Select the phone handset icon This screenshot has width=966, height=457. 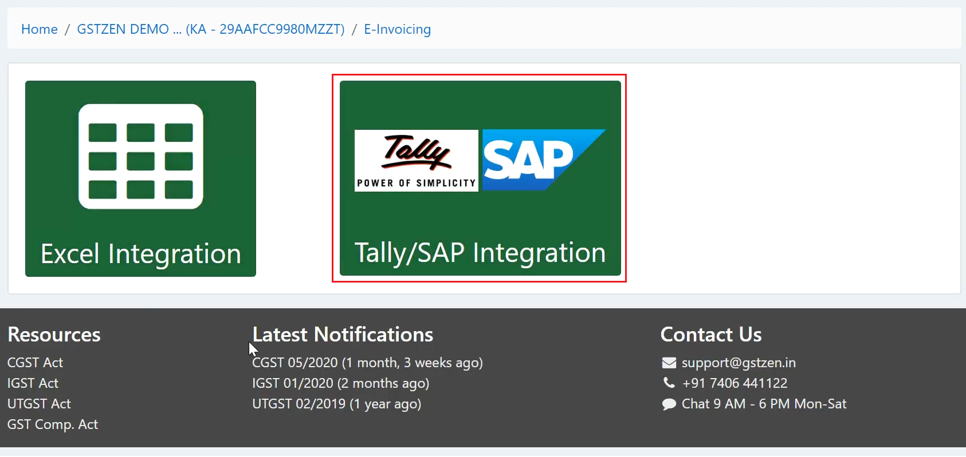[x=669, y=383]
